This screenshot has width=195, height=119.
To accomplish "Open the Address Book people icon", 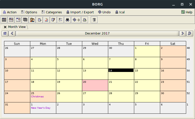I will (x=32, y=20).
